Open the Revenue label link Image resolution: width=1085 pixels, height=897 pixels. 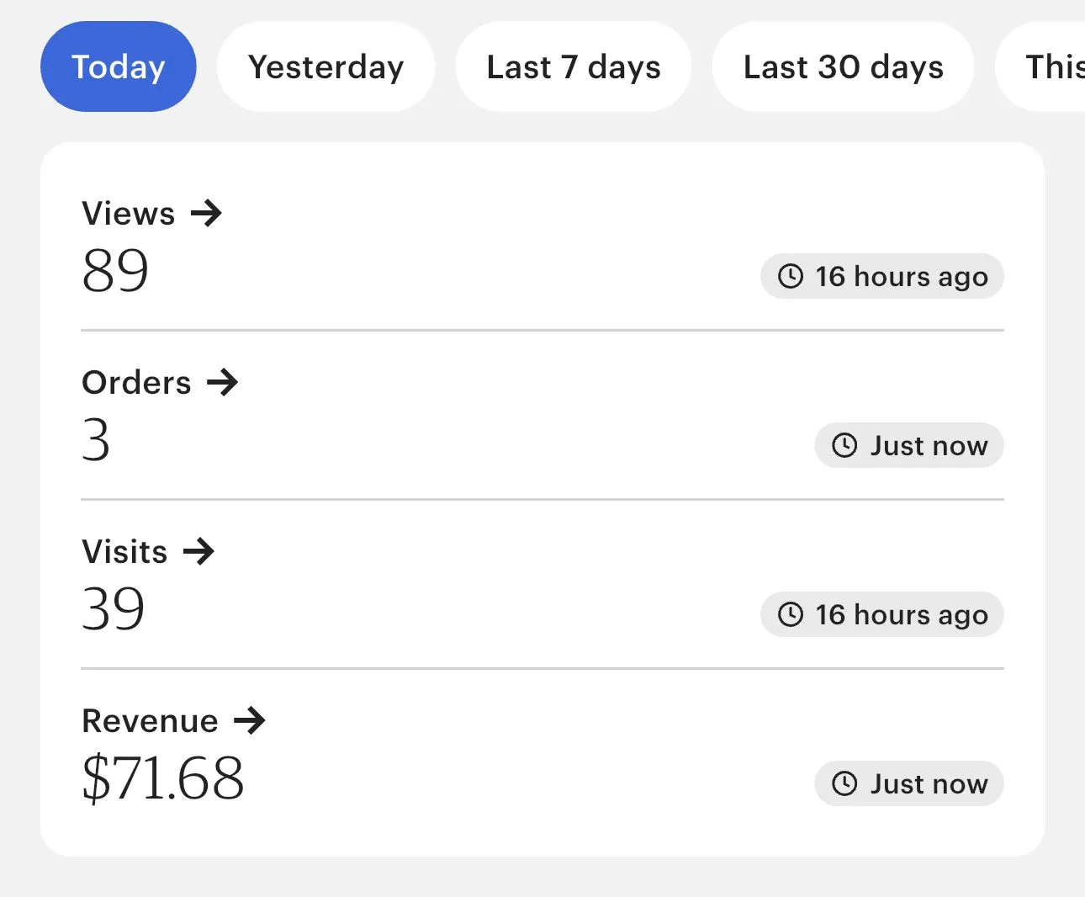point(151,721)
